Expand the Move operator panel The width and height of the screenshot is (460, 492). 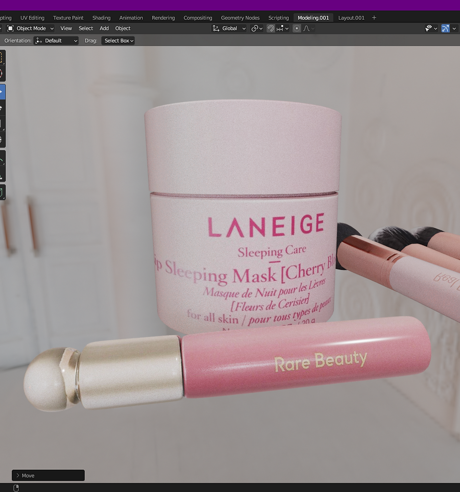(48, 475)
